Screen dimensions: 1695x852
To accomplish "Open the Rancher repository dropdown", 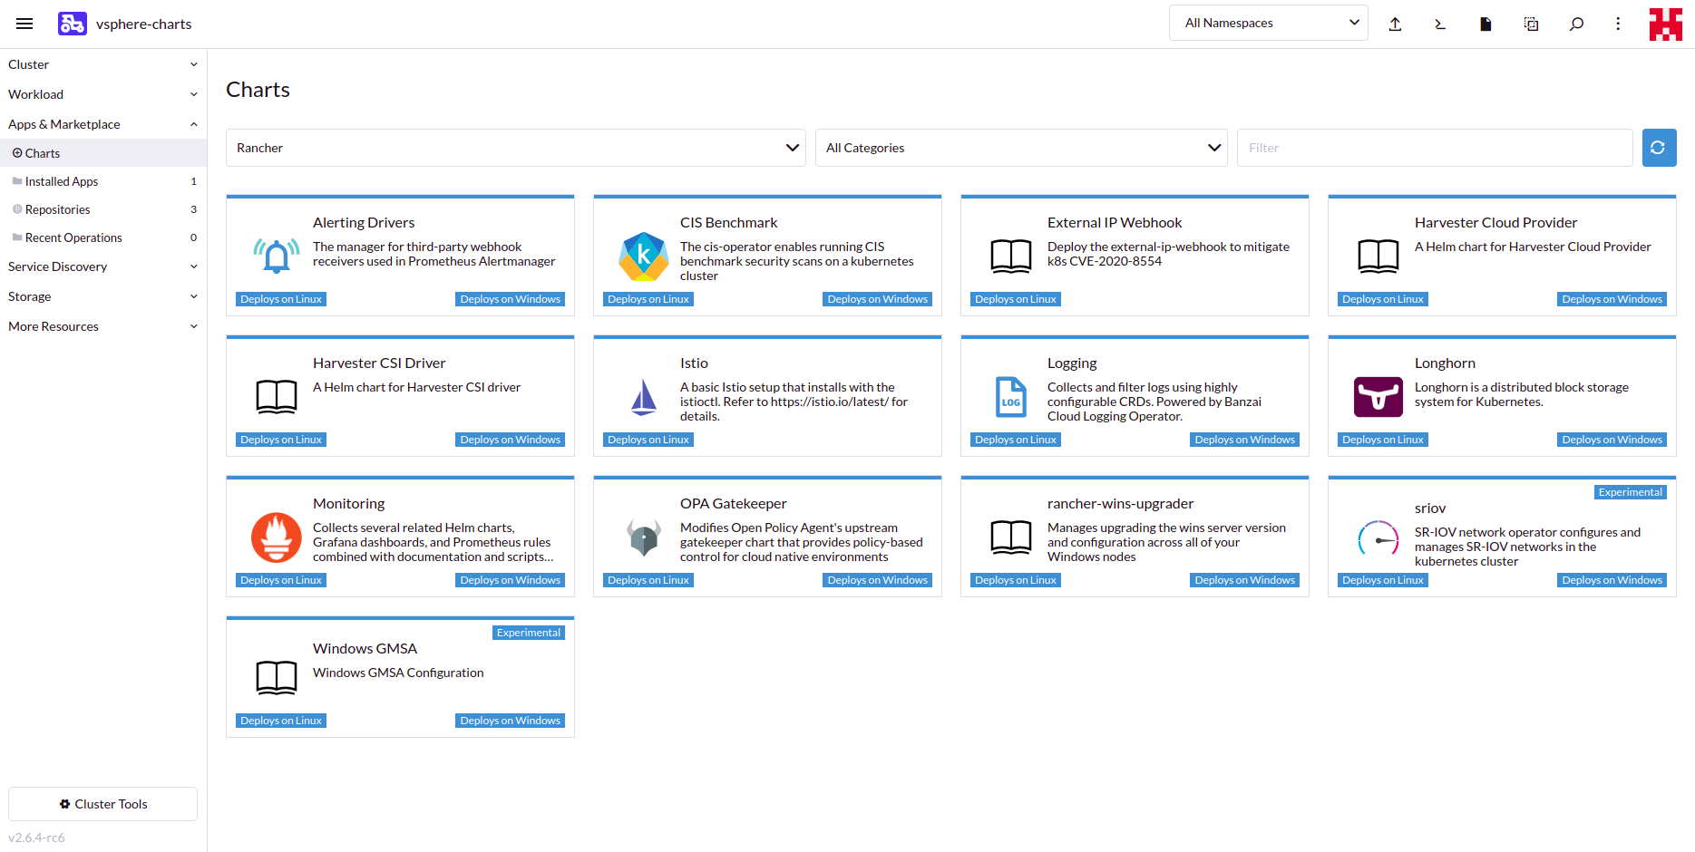I will 516,148.
